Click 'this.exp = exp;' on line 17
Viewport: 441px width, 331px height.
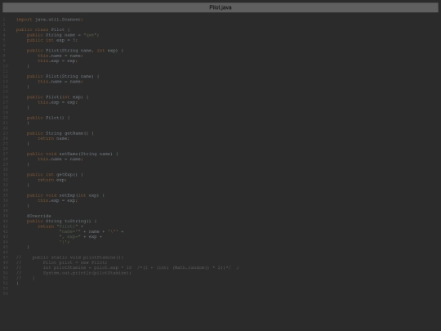[x=57, y=102]
